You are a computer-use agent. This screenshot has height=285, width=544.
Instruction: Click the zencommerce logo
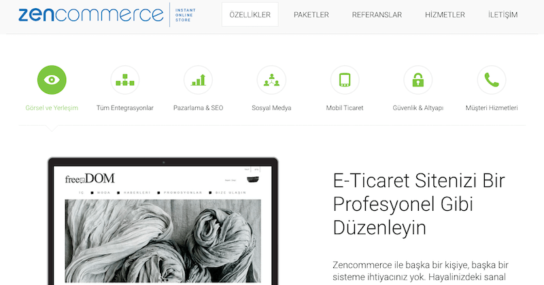91,14
